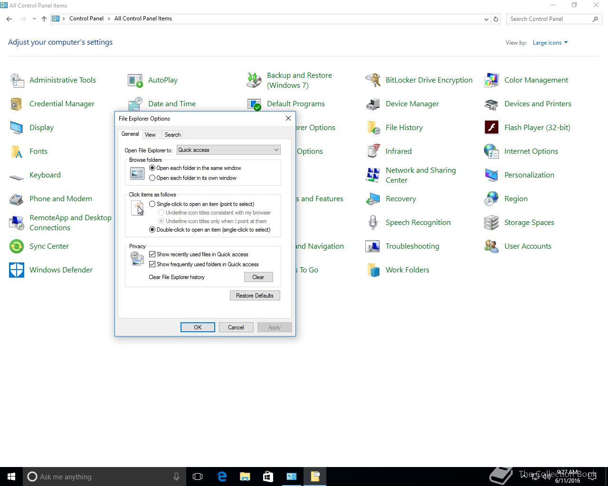
Task: Select the Single-click to open an item option
Action: [x=152, y=204]
